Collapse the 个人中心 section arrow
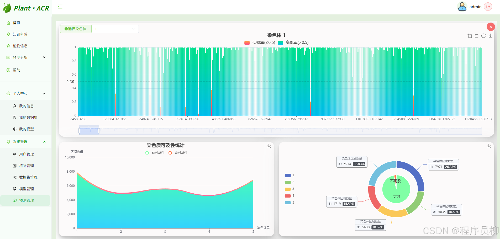The width and height of the screenshot is (500, 239). click(x=44, y=93)
